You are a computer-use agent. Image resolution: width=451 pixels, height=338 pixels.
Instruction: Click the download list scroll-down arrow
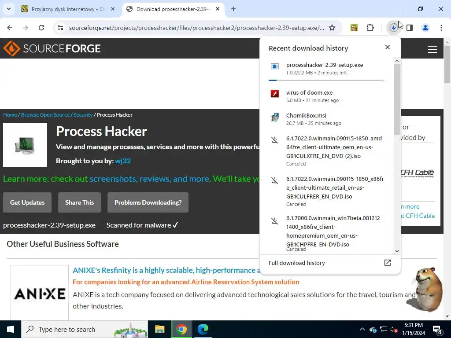tap(397, 251)
